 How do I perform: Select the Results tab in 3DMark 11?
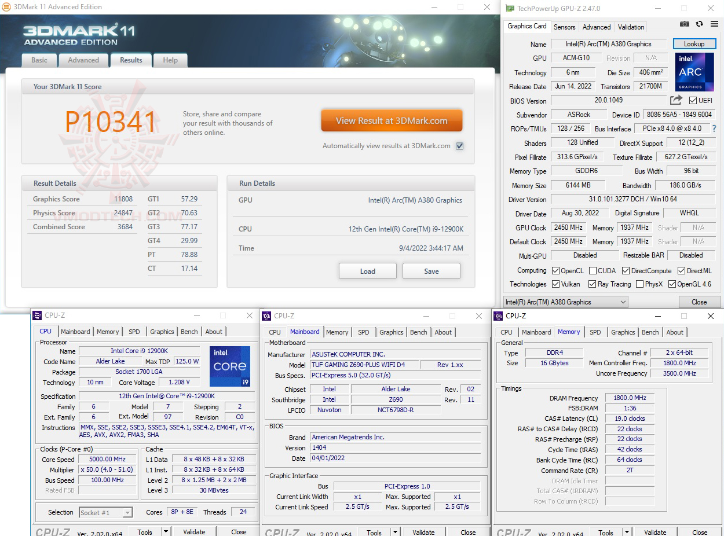click(131, 60)
